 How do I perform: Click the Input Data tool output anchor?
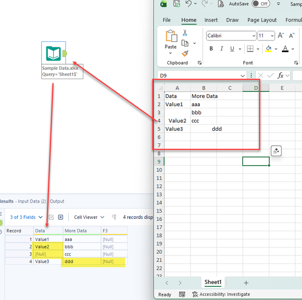[65, 53]
